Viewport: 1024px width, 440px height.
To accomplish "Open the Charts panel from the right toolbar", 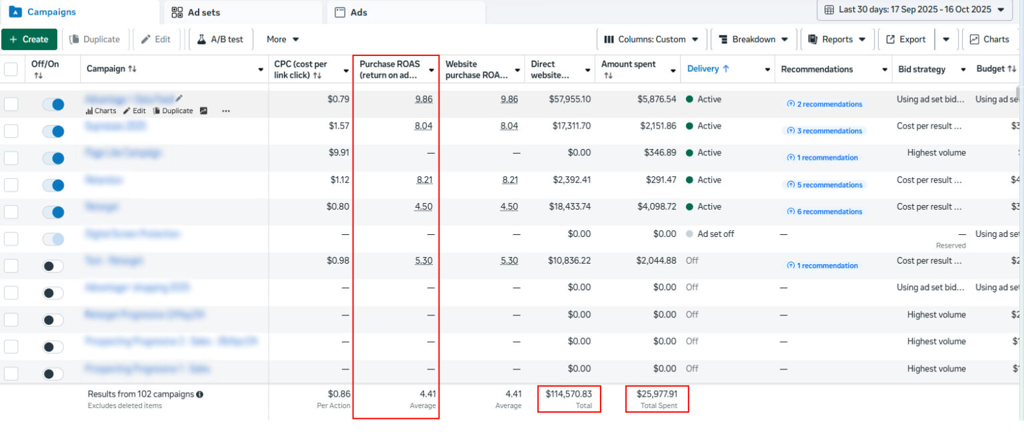I will (989, 39).
